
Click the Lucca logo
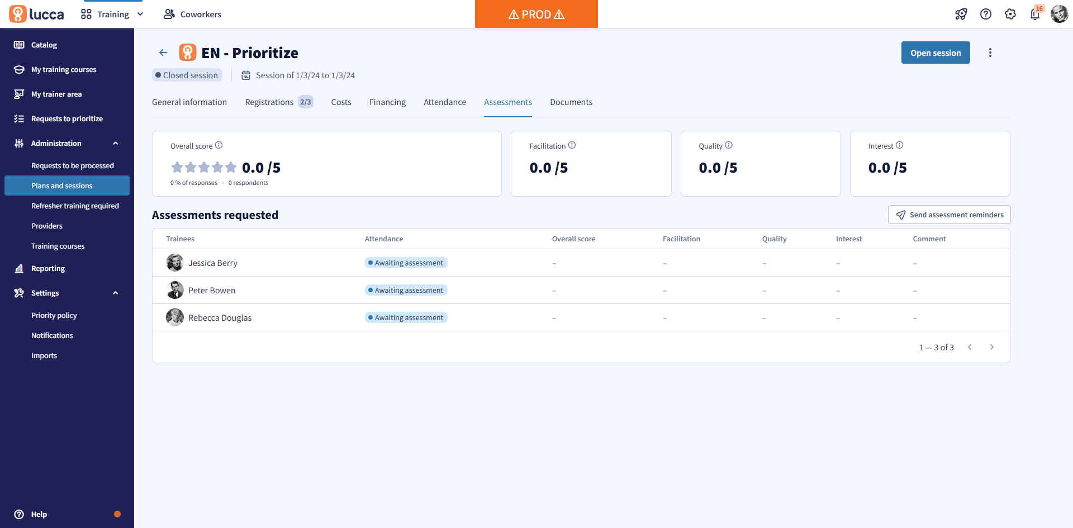pos(36,14)
